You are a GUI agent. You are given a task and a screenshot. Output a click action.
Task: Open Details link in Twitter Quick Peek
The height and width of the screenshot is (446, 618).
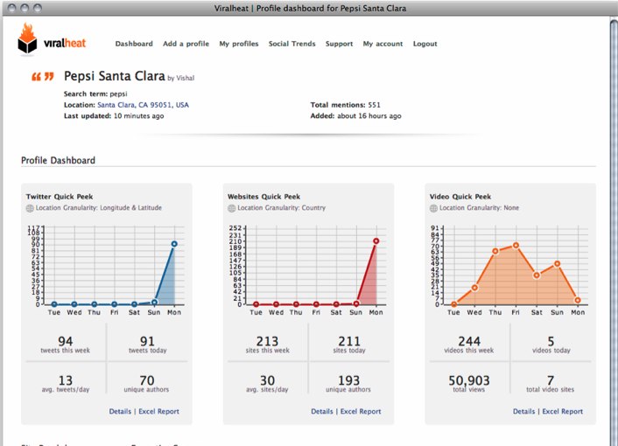tap(120, 411)
